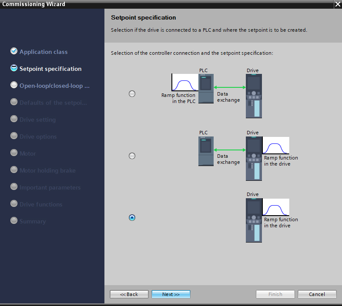Click the Drive device image in third option

pos(254,220)
